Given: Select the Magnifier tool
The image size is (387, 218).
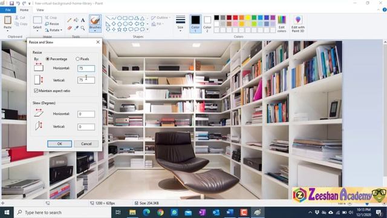Looking at the screenshot, I should [83, 28].
